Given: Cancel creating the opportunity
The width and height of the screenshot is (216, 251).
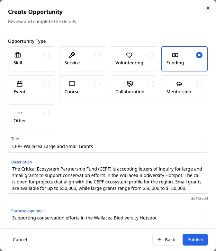Looking at the screenshot, I should [x=20, y=240].
